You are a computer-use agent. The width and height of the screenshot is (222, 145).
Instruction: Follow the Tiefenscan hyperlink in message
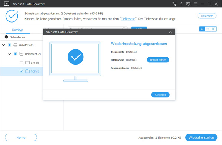click(128, 19)
